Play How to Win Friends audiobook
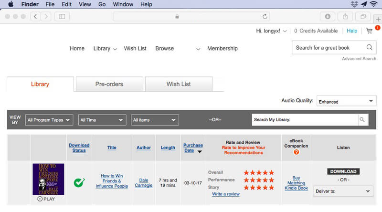 (46, 199)
